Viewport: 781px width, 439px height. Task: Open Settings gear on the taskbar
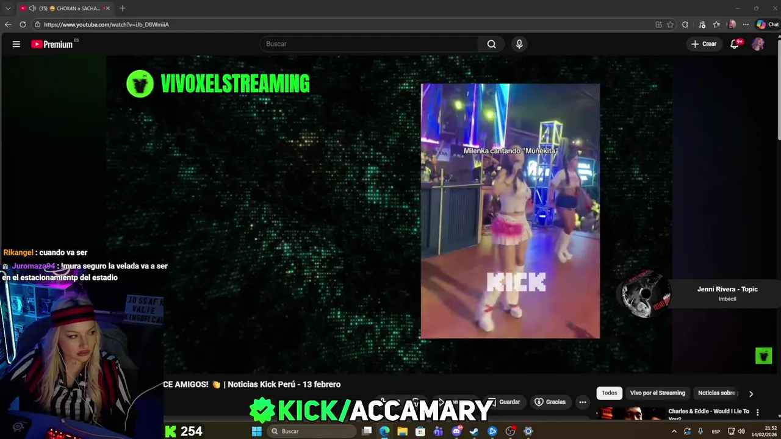[x=528, y=431]
